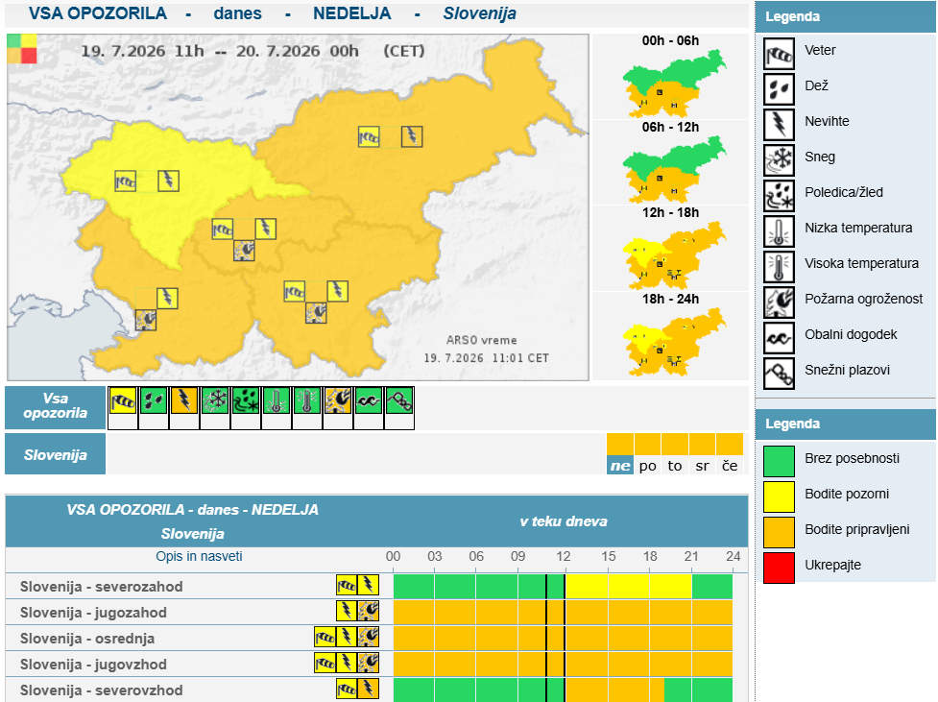Select the avalanche filter icon
Viewport: 938px width, 702px height.
click(399, 400)
